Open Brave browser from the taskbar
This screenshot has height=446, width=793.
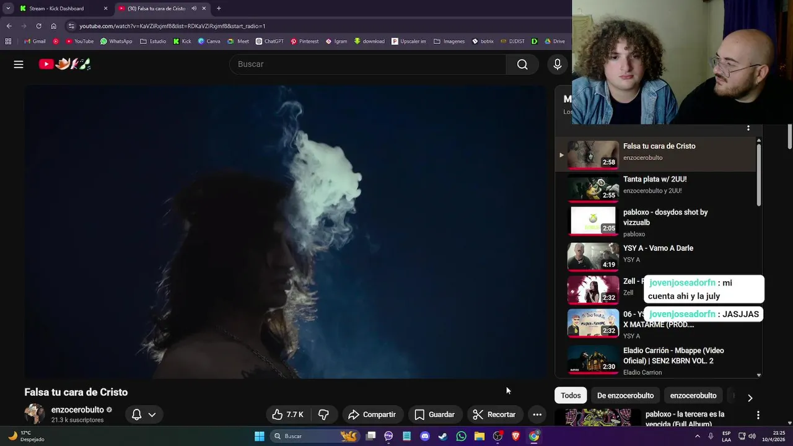[515, 436]
